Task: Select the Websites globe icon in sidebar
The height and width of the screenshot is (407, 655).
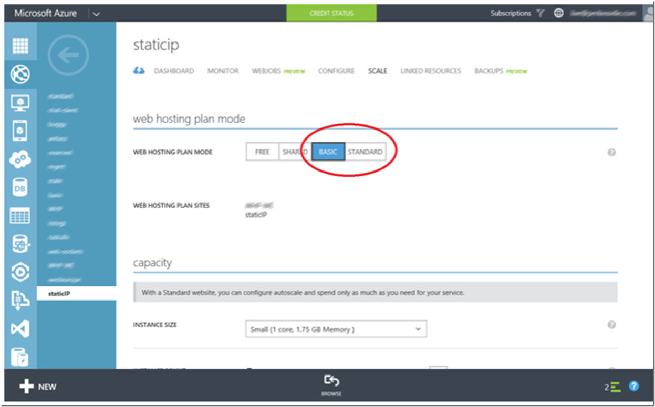Action: pyautogui.click(x=20, y=74)
